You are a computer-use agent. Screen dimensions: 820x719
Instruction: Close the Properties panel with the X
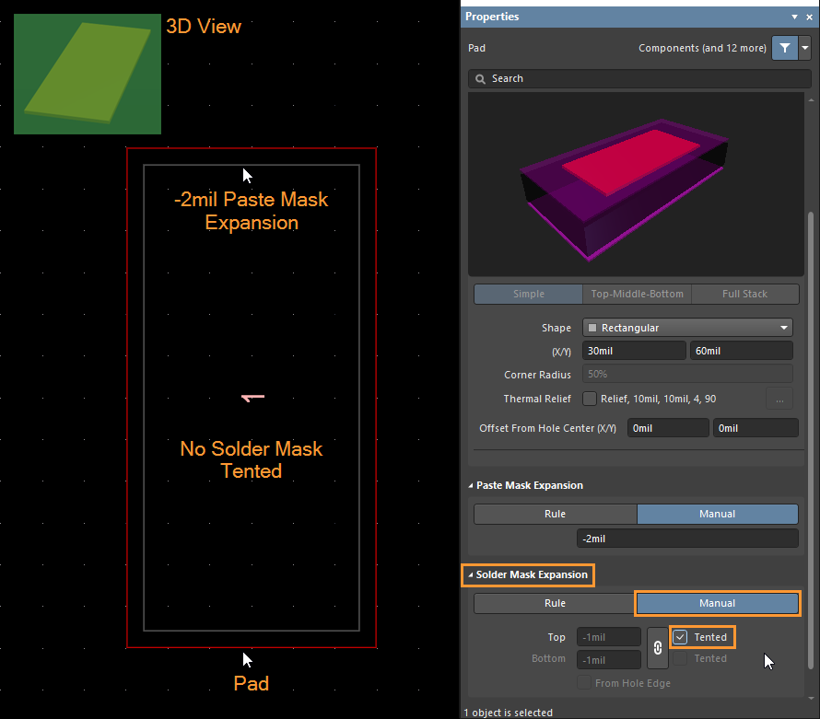pos(809,17)
